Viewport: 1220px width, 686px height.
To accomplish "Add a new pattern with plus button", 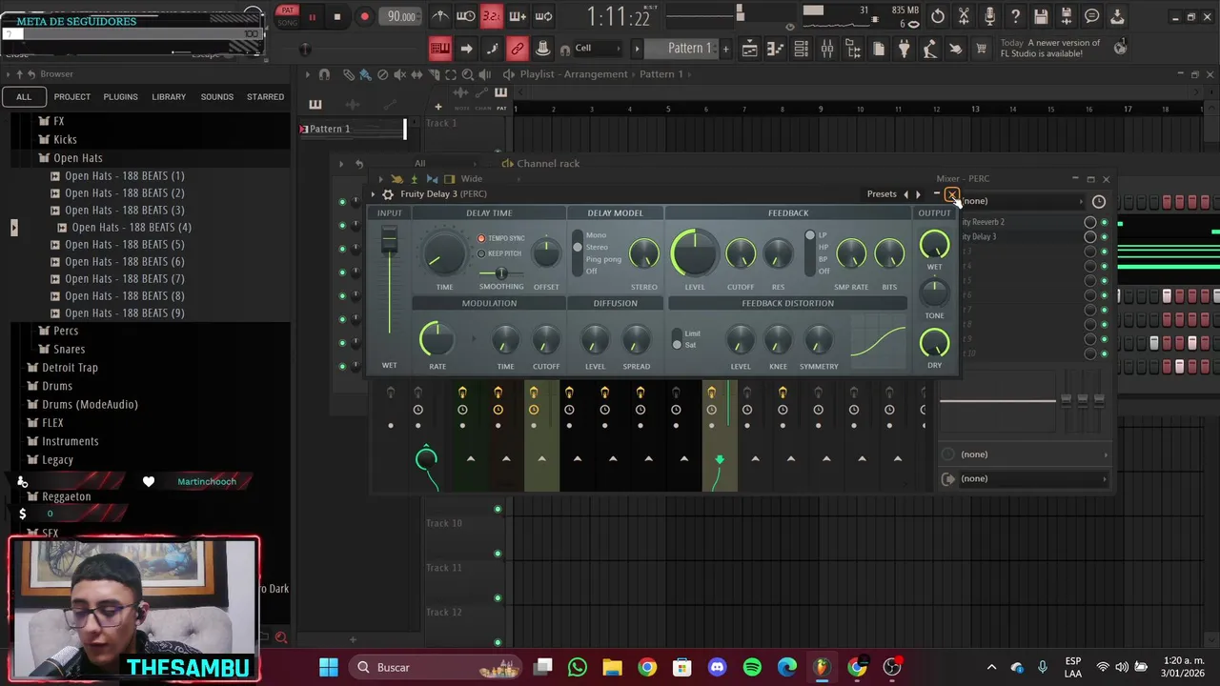I will pos(725,49).
